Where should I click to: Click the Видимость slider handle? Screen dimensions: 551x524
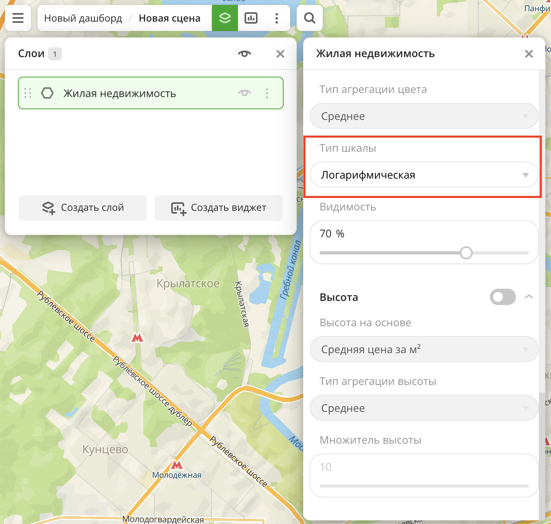coord(466,253)
